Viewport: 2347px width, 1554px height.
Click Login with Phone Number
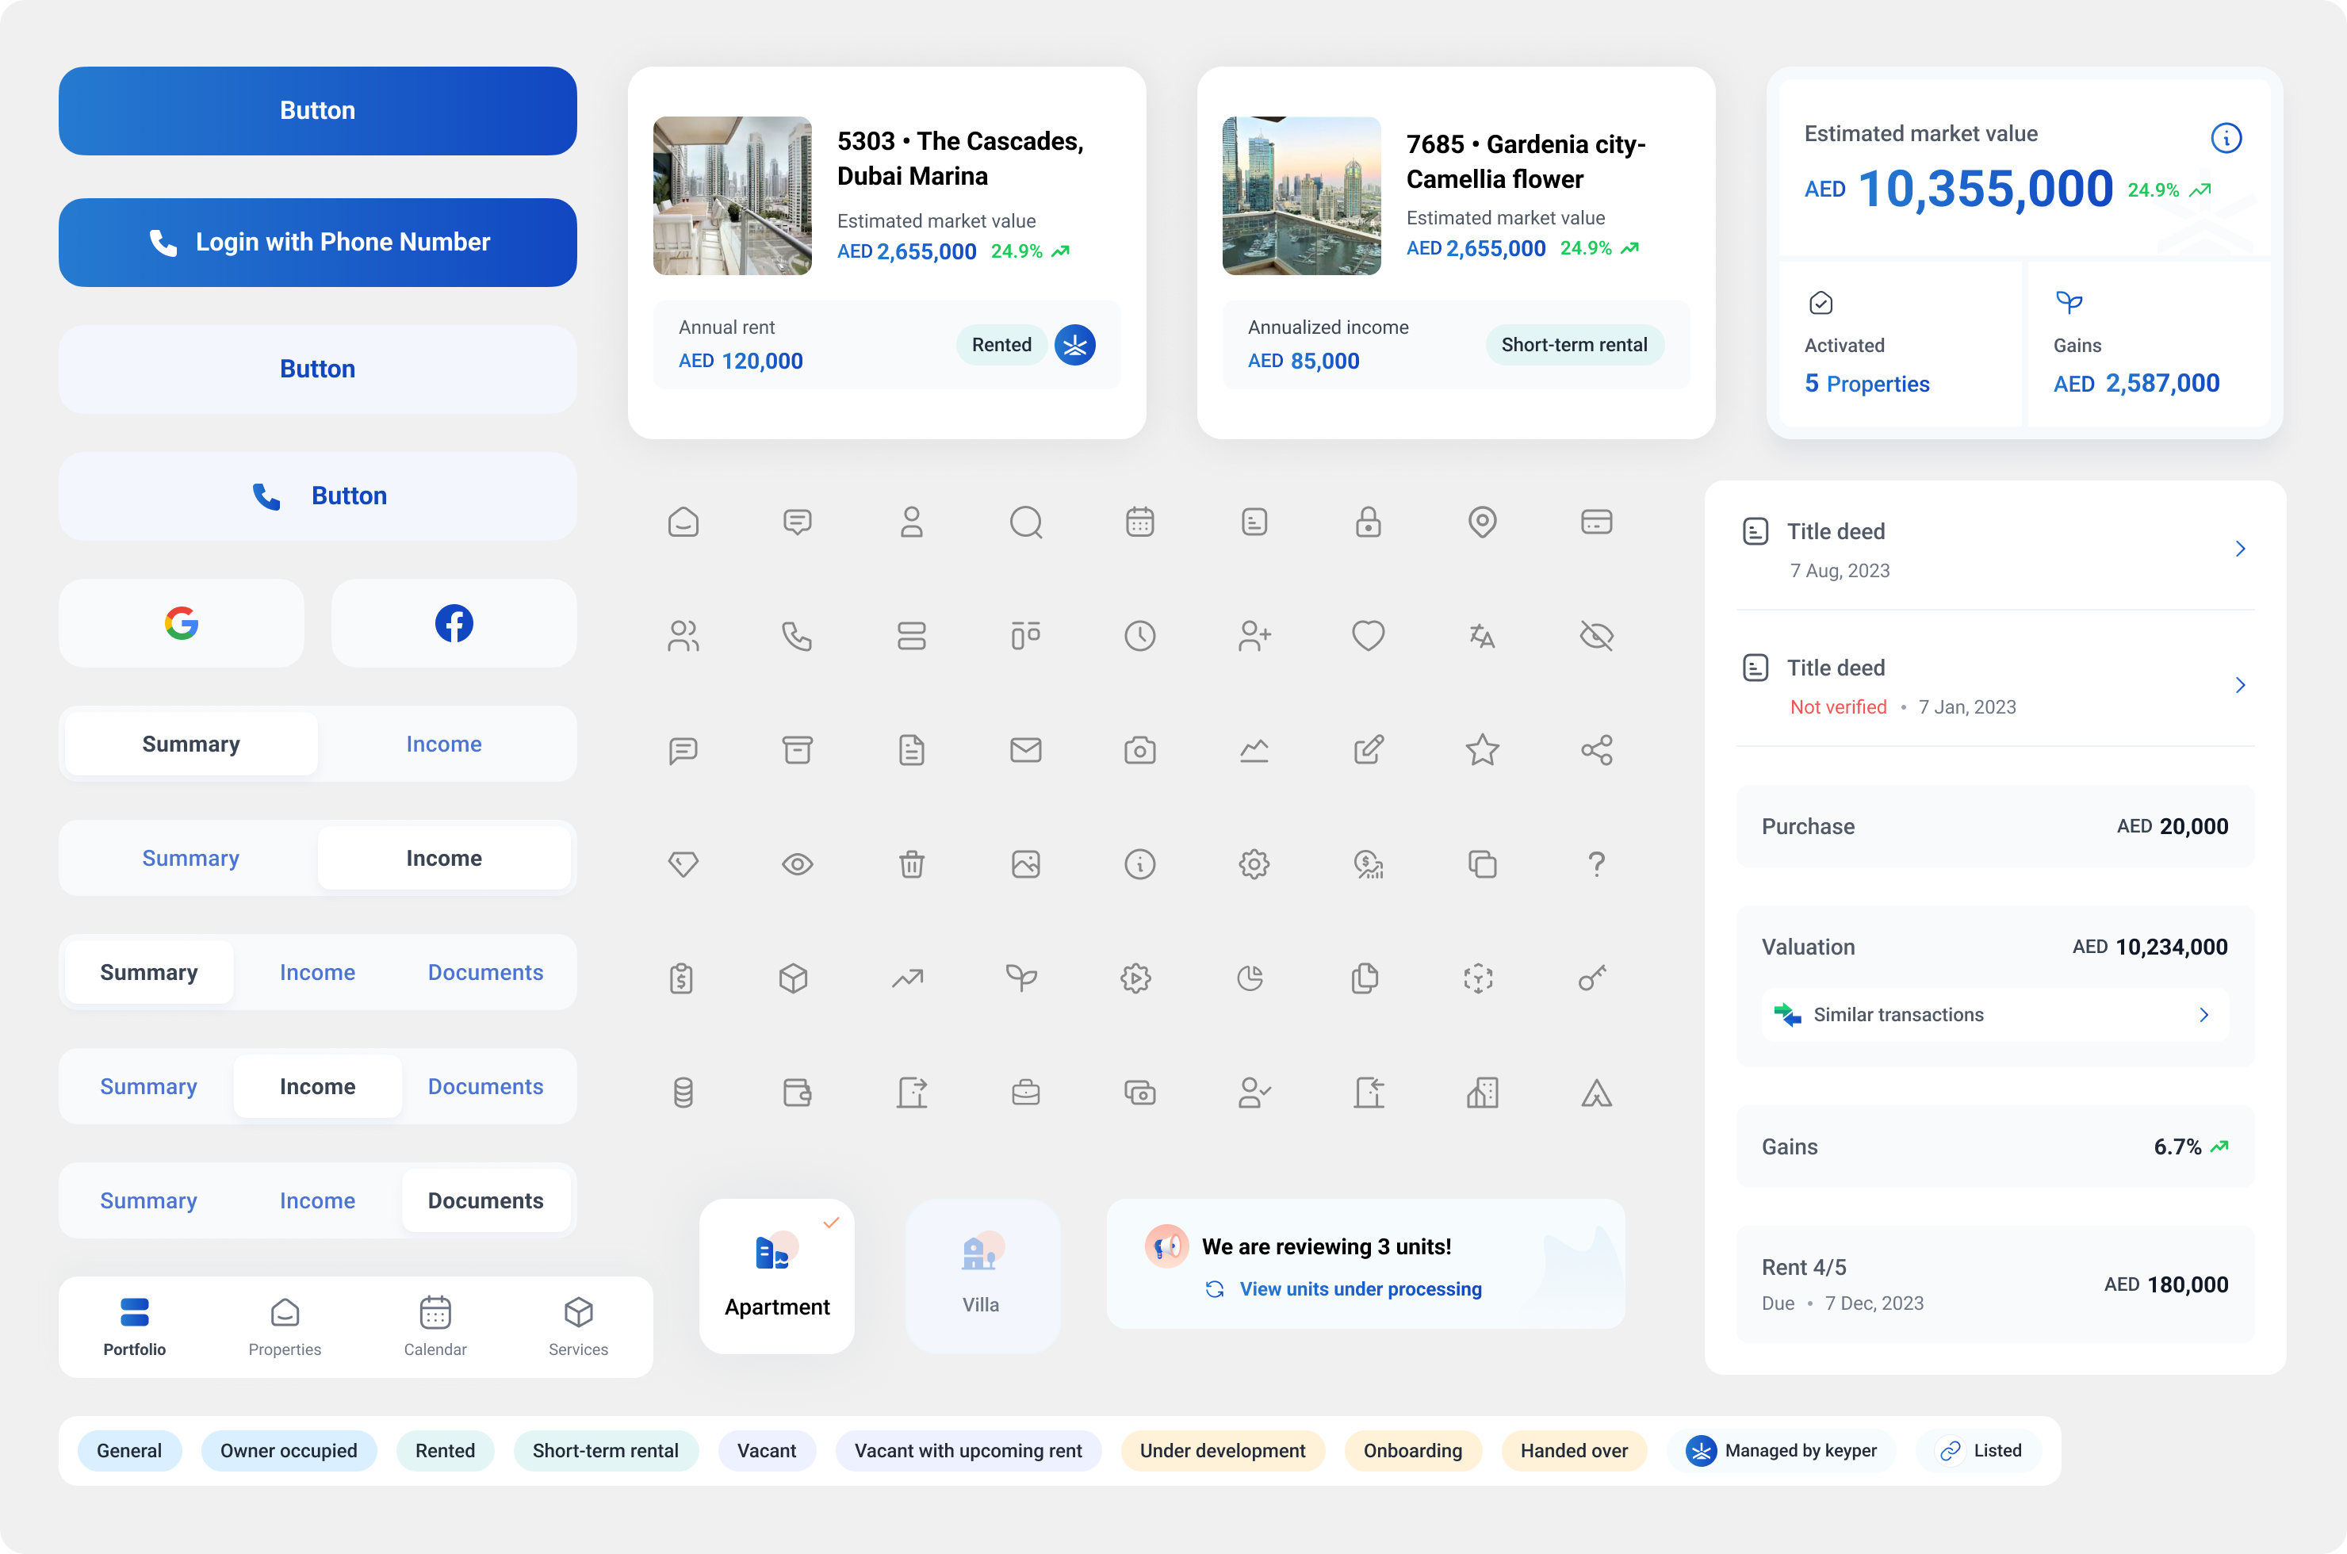317,243
